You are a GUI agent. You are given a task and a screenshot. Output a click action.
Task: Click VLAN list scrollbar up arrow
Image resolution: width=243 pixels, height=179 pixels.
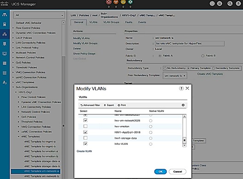(185, 116)
